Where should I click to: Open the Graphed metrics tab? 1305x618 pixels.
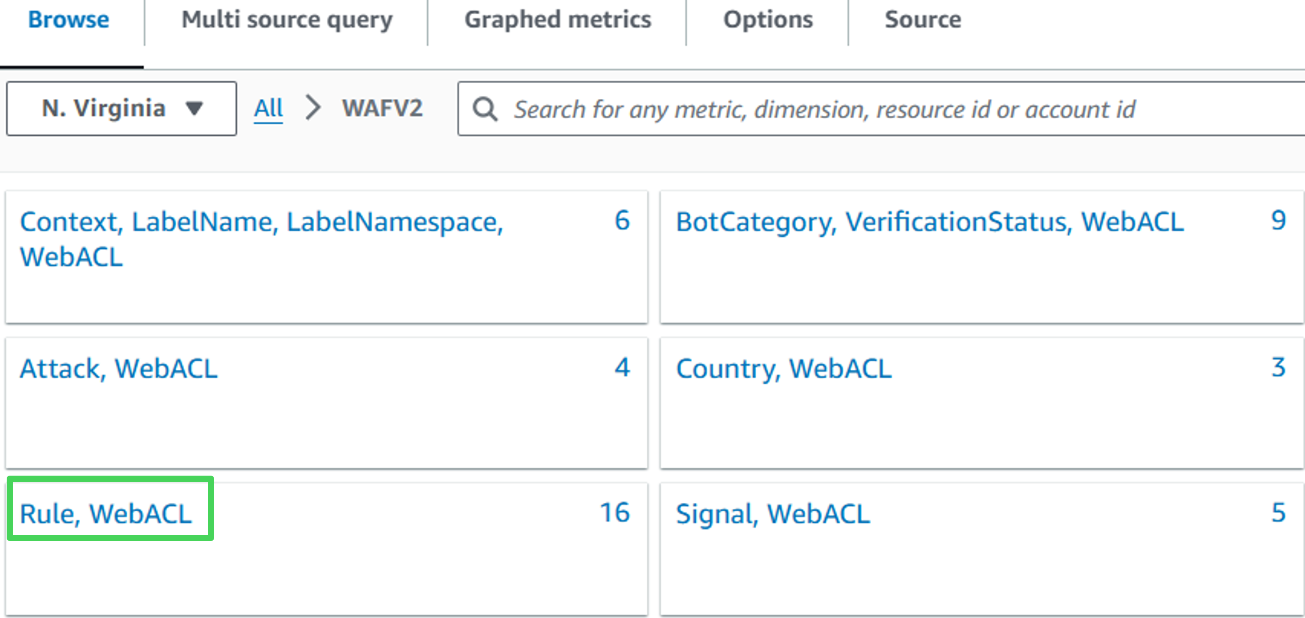point(557,20)
